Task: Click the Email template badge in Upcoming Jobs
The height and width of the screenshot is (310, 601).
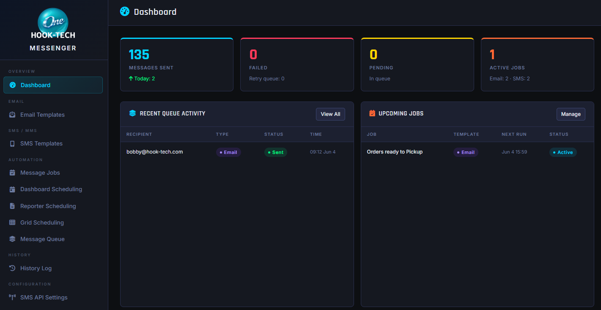Action: pyautogui.click(x=466, y=152)
